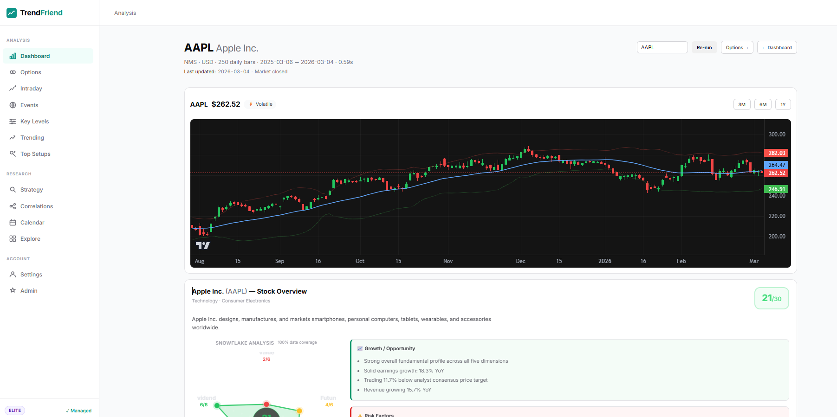The image size is (837, 417).
Task: Open the Calendar research page
Action: click(x=48, y=223)
